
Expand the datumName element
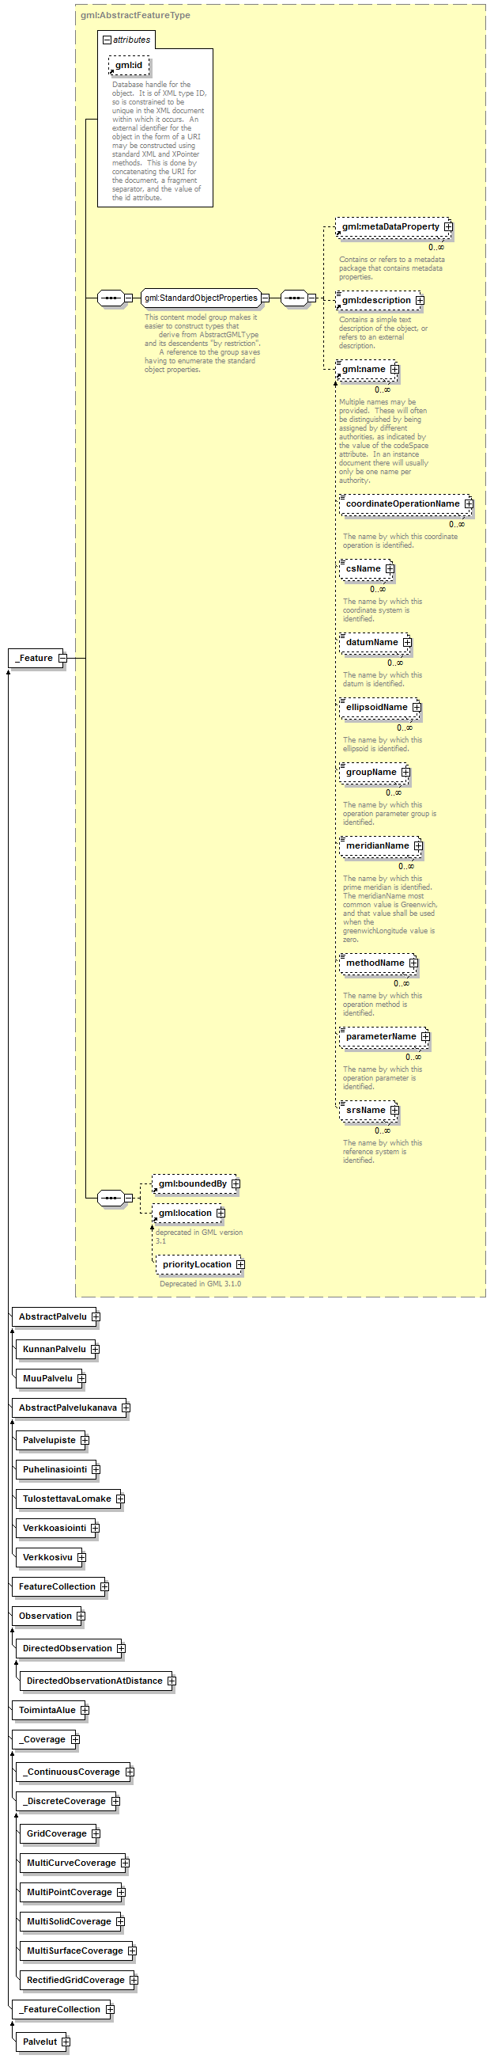pyautogui.click(x=407, y=643)
